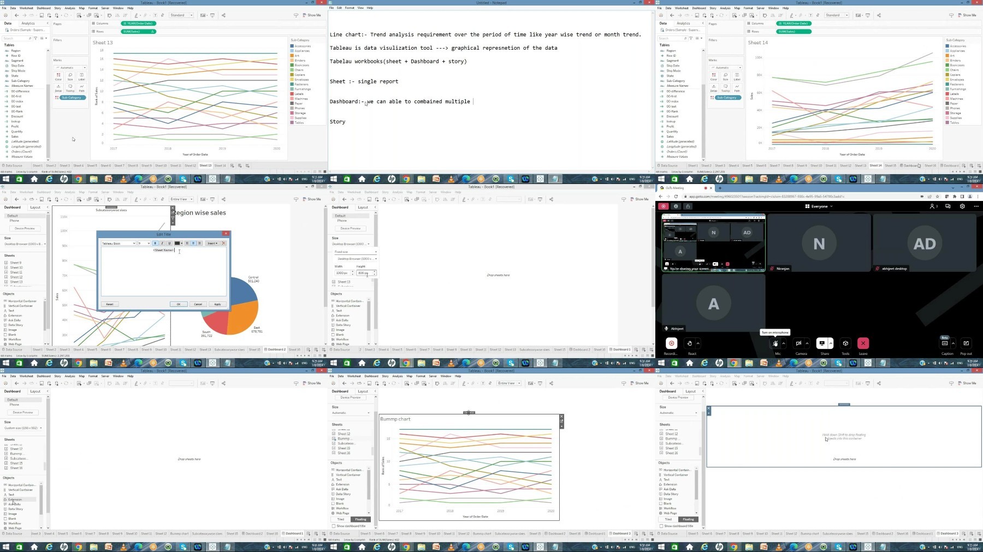Open the text color swatch in Edit Title
Image resolution: width=983 pixels, height=552 pixels.
pos(177,243)
